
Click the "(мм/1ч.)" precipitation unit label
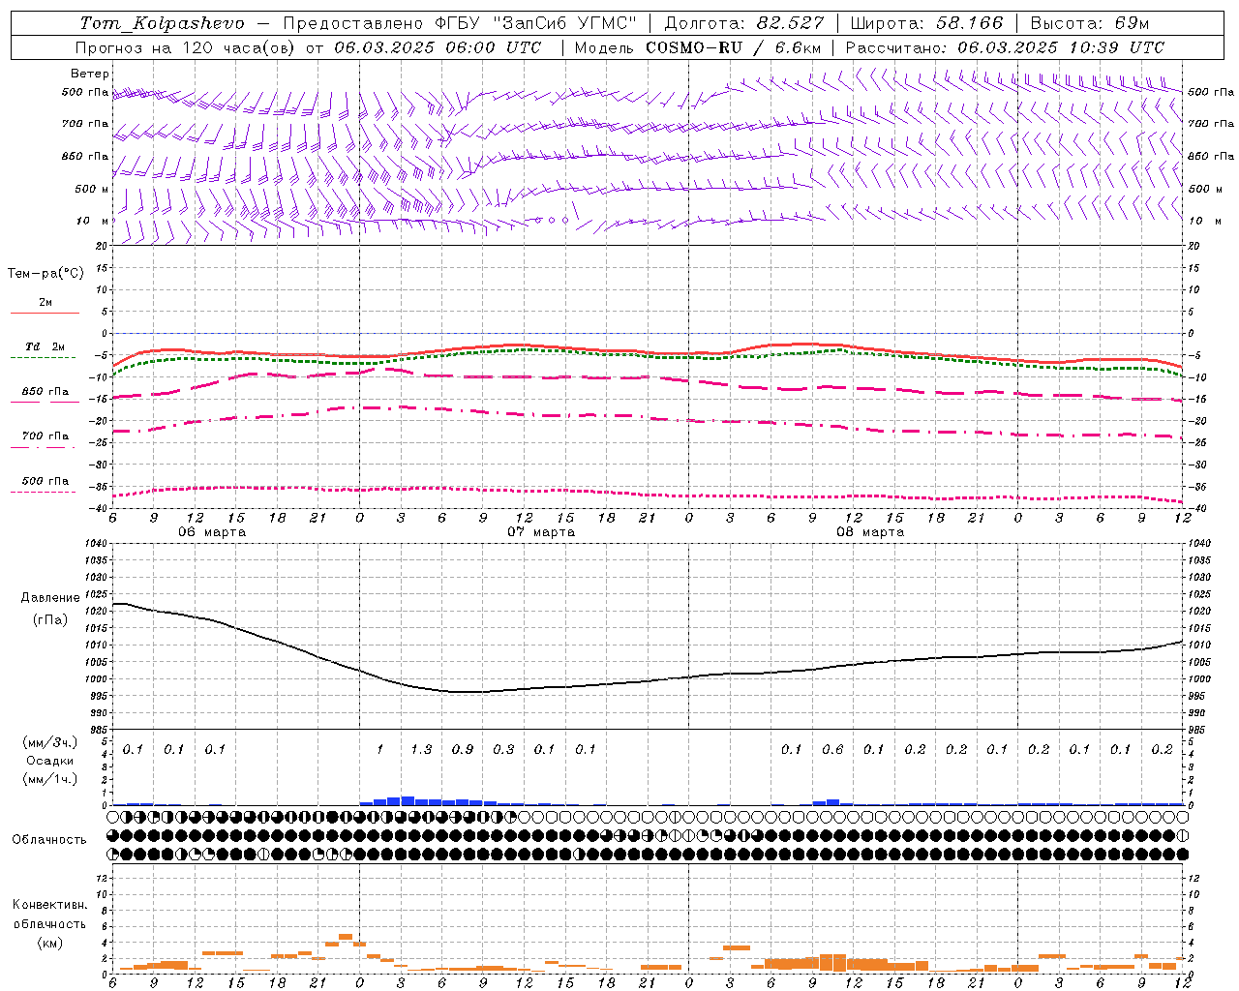(x=50, y=779)
